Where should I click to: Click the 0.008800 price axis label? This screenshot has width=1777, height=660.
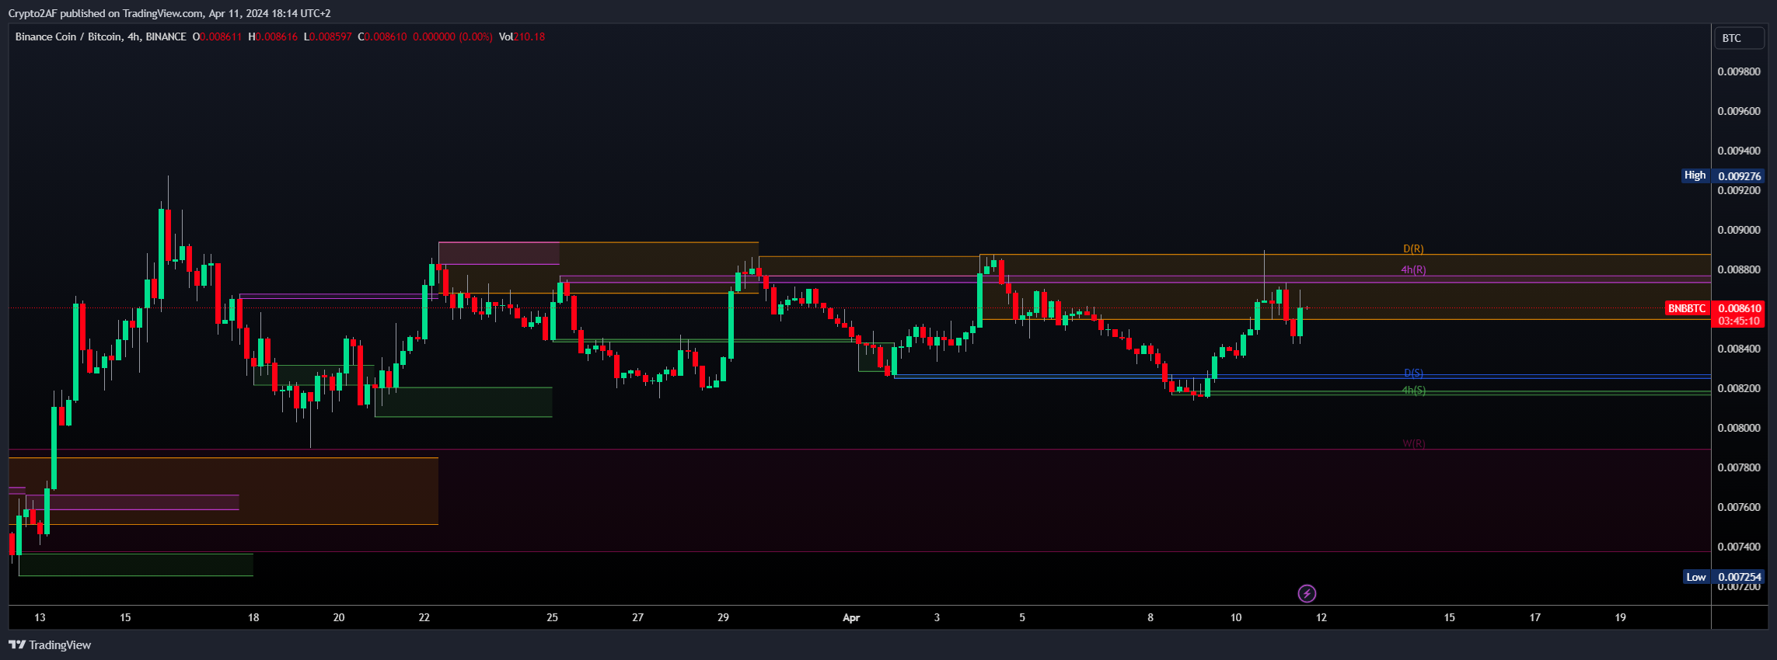1739,269
